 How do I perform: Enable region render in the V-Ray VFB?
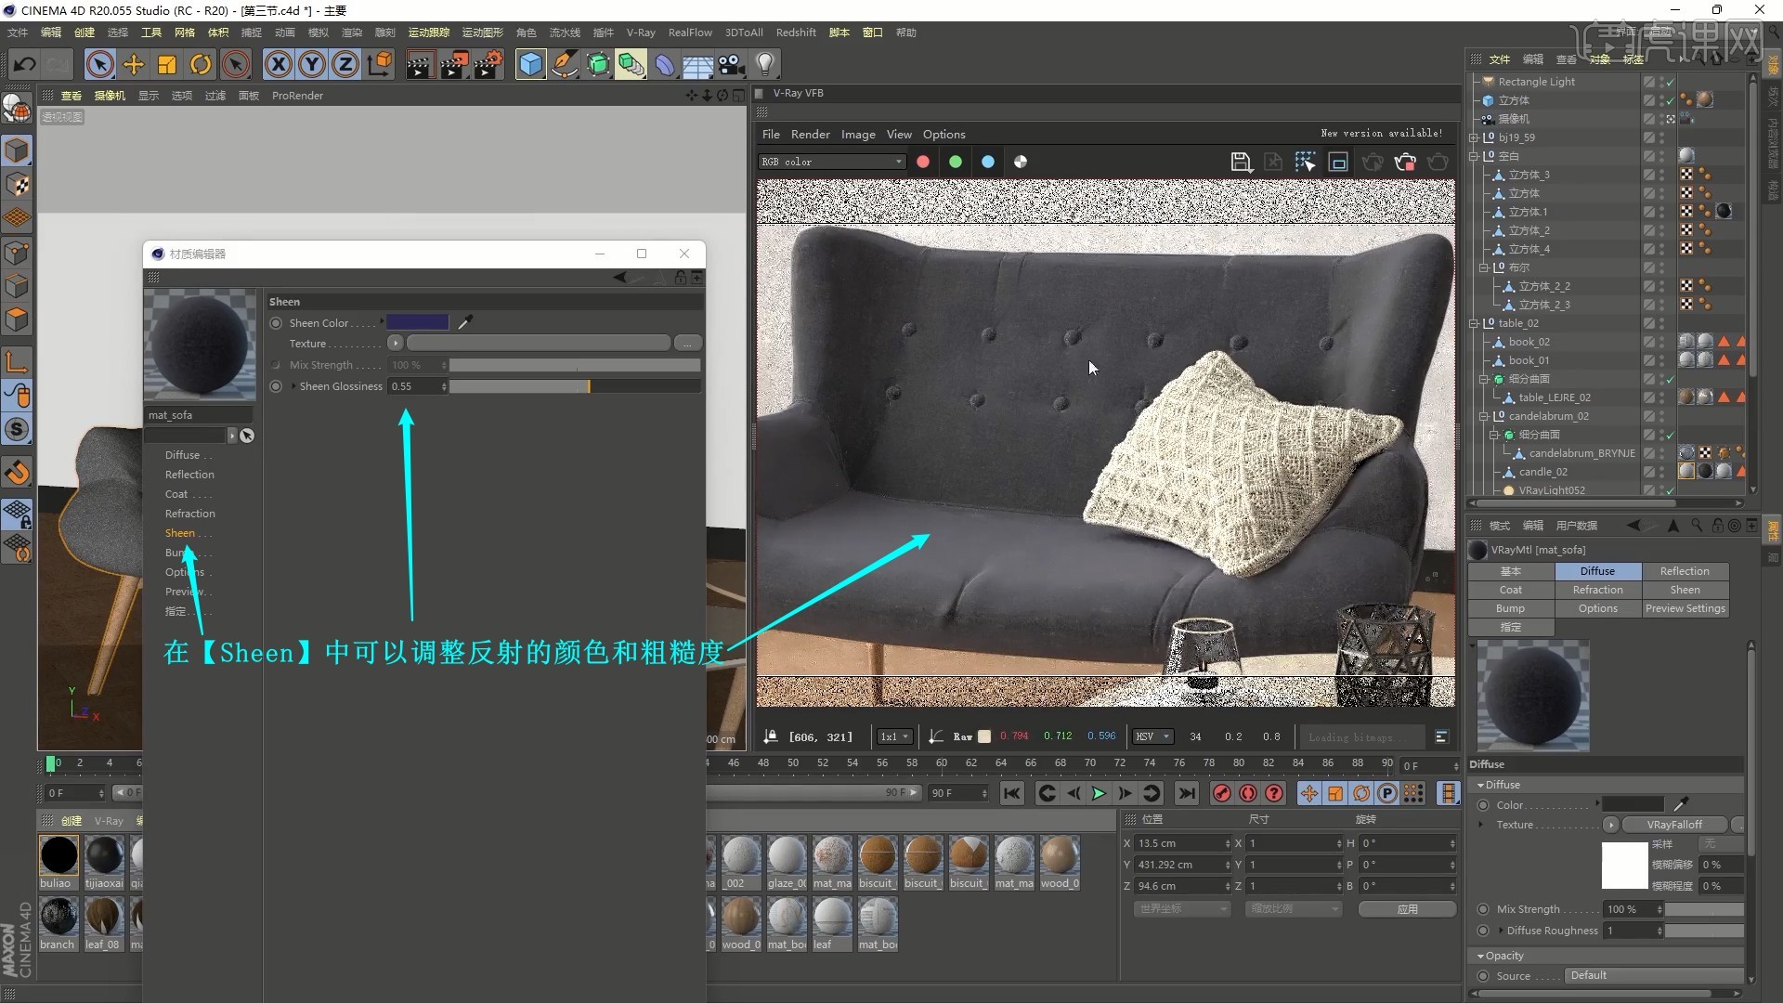[1305, 162]
